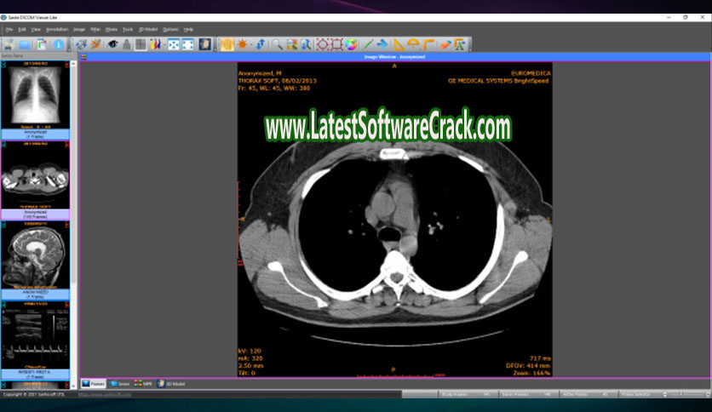Click the blue information icon in toolbar
Image resolution: width=712 pixels, height=412 pixels.
[x=59, y=44]
